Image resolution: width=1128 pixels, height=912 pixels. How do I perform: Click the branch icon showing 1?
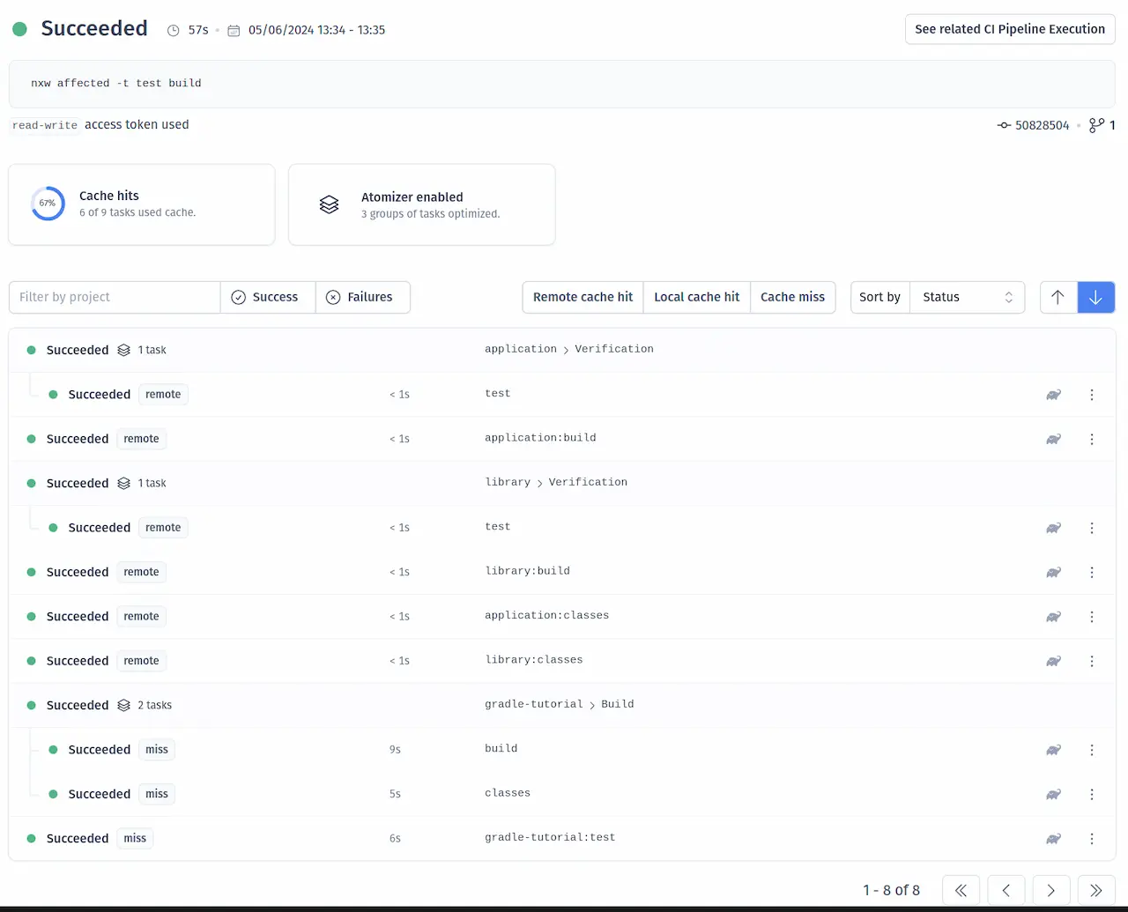pyautogui.click(x=1096, y=125)
